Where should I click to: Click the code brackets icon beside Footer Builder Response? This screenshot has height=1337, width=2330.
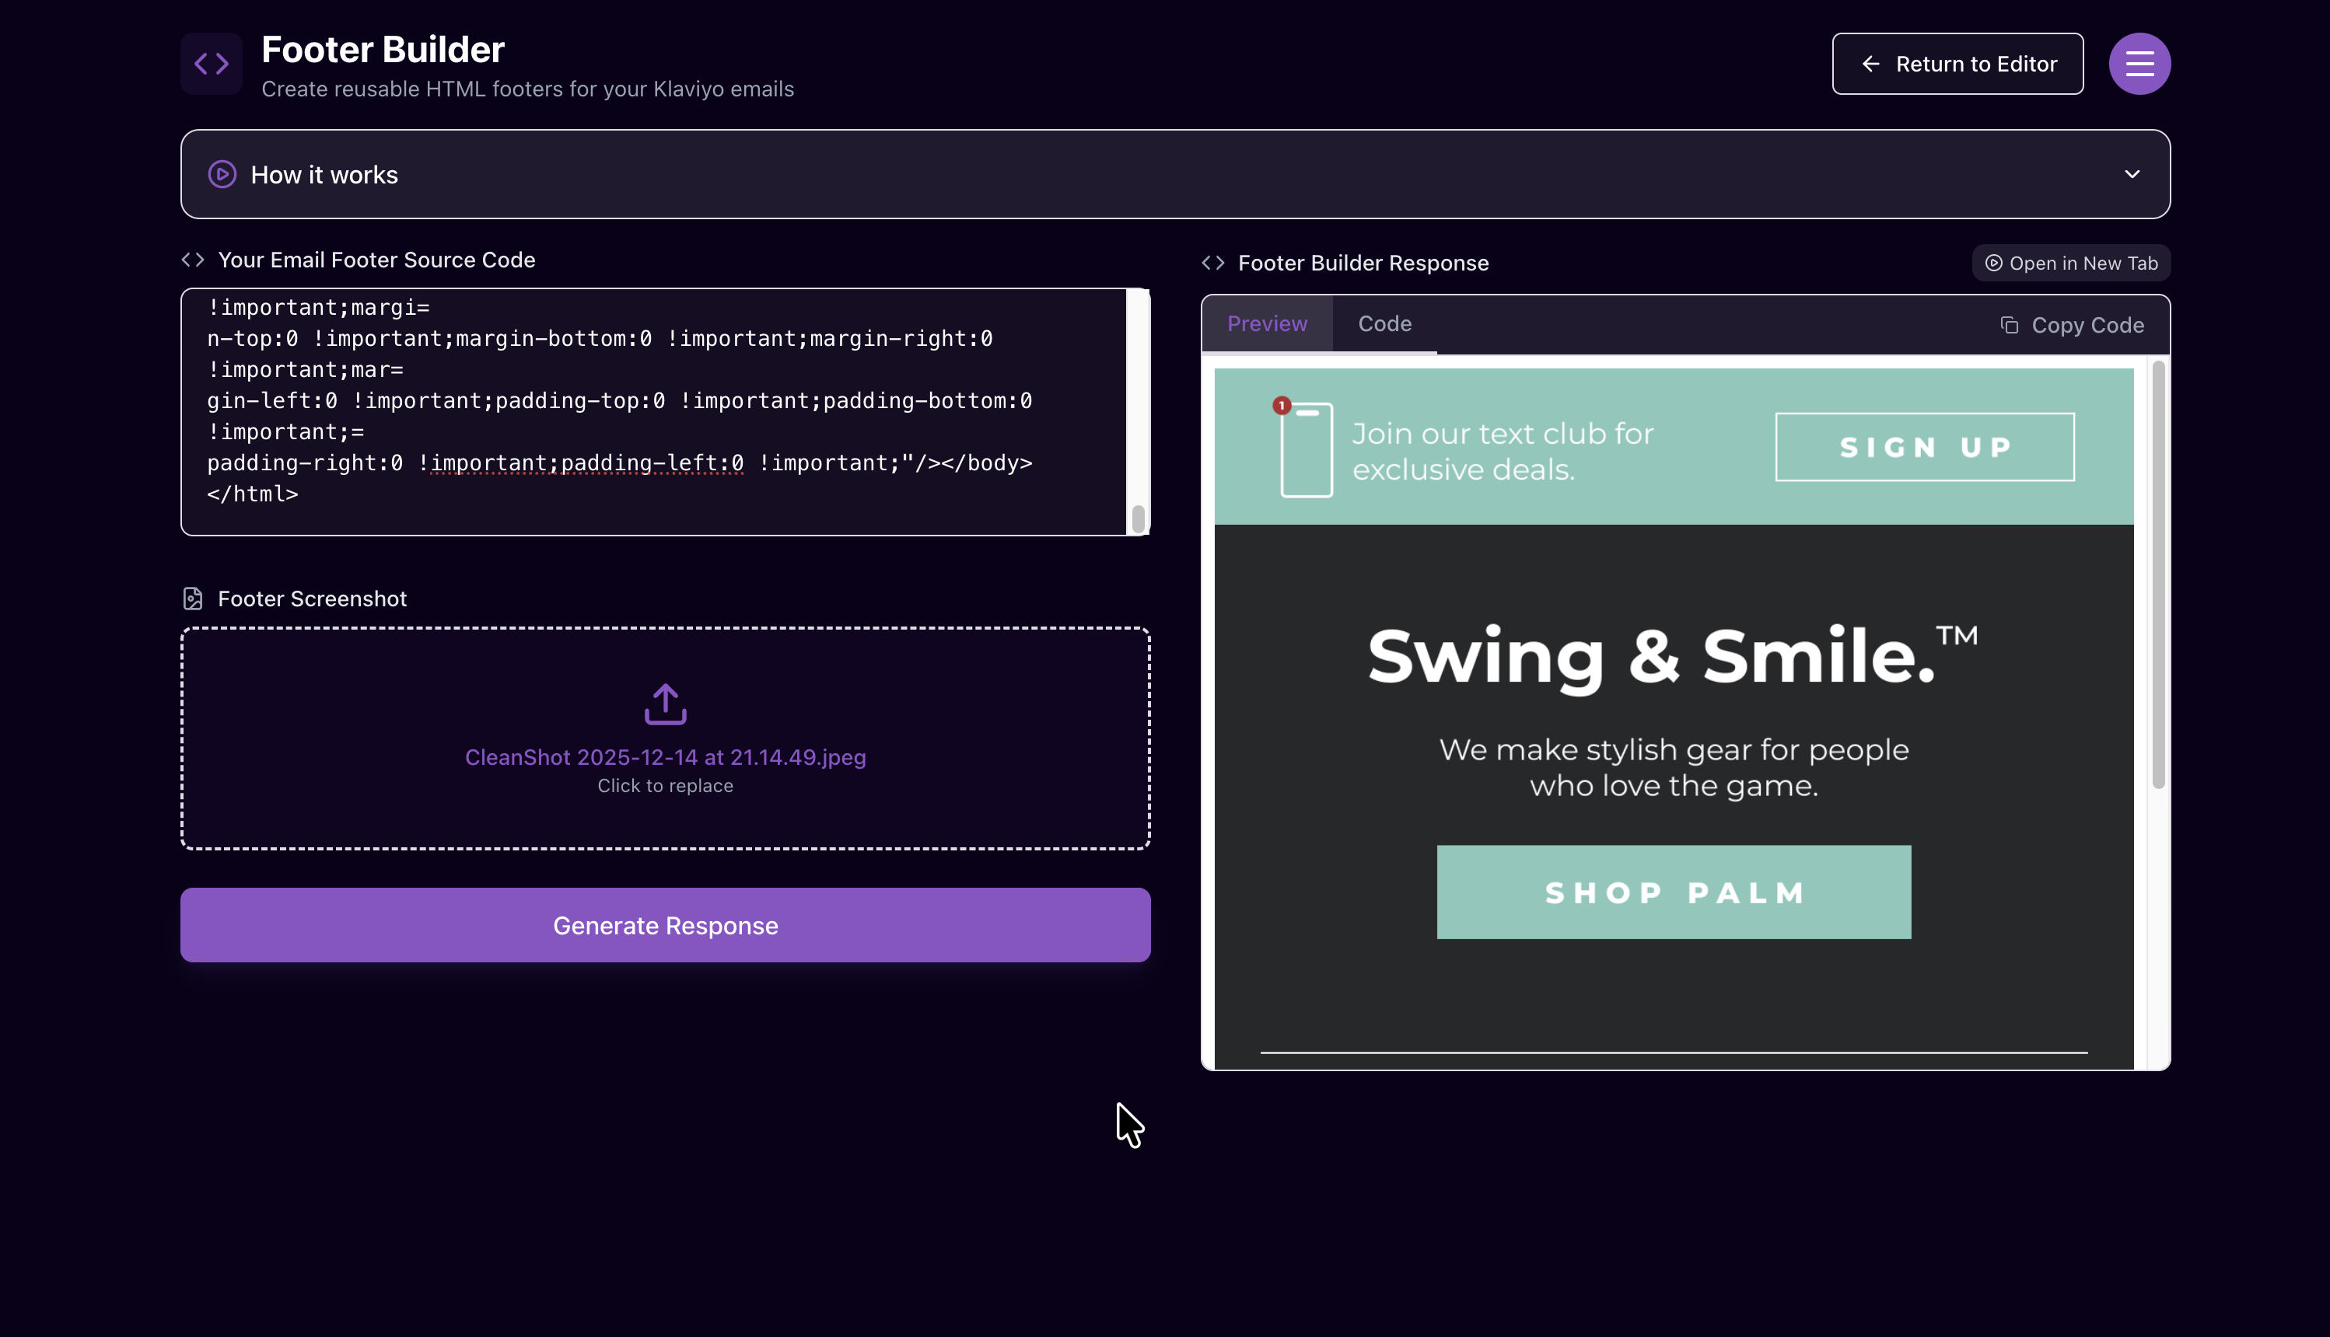[1212, 263]
